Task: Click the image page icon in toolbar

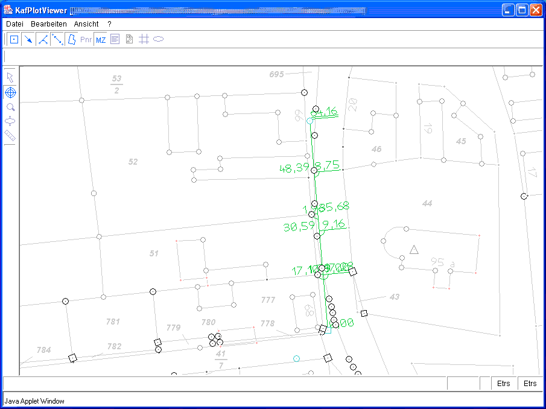Action: (x=129, y=40)
